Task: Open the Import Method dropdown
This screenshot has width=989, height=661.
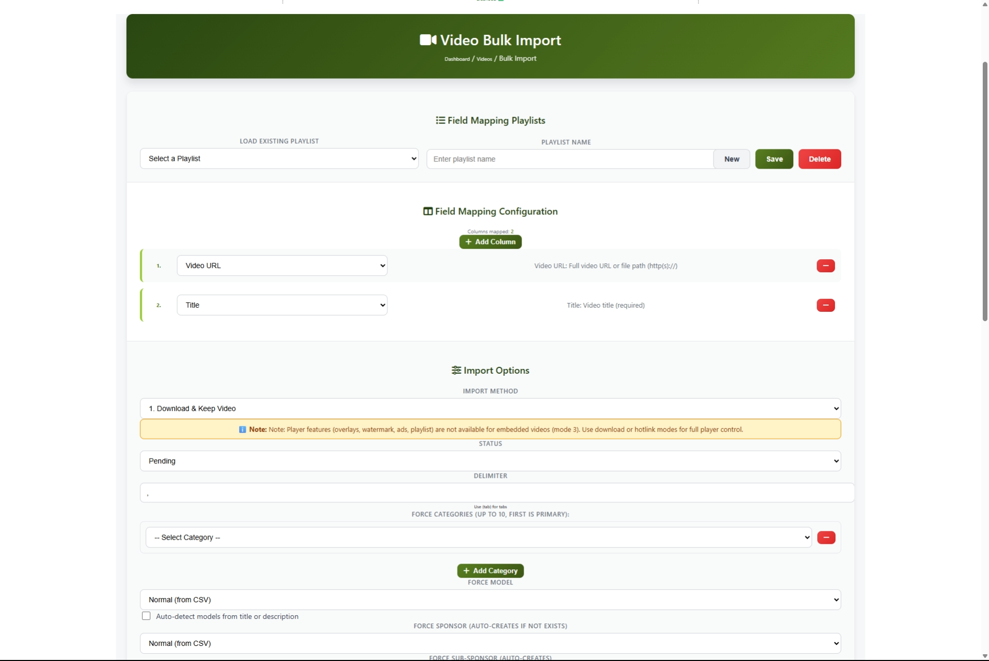Action: coord(490,408)
